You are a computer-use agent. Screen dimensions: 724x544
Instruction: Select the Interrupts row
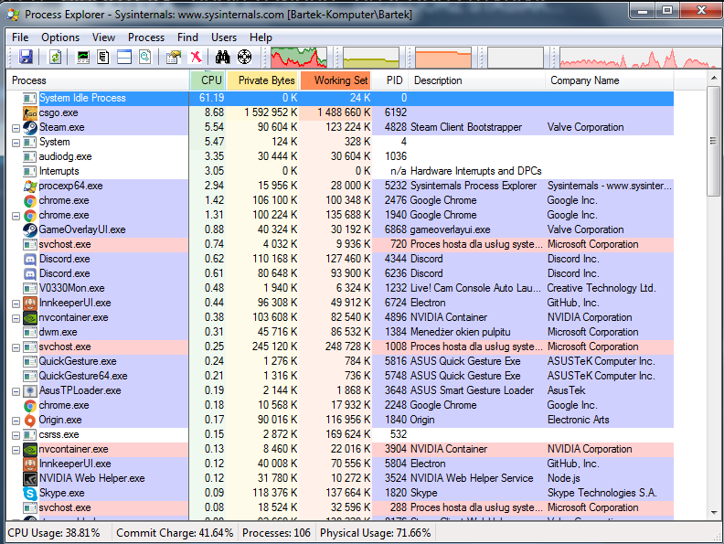coord(340,171)
